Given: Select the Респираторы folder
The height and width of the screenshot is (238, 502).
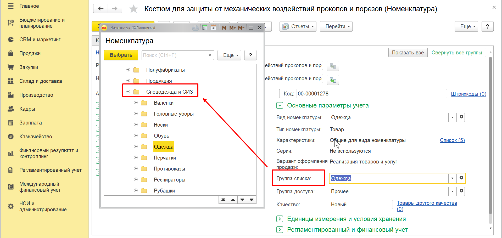Looking at the screenshot, I should coord(170,180).
